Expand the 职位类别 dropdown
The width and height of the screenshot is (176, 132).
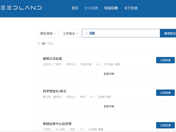[x=47, y=33]
